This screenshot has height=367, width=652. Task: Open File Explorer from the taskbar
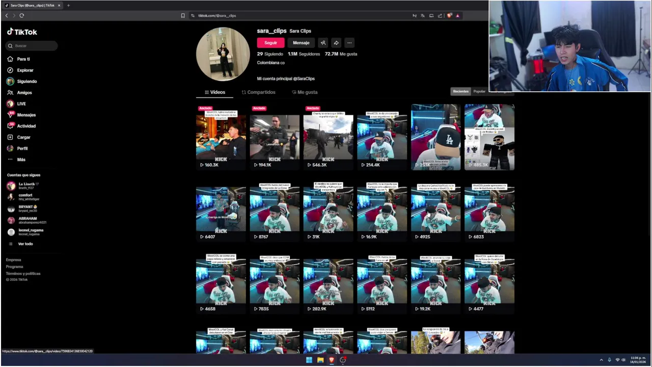tap(320, 360)
